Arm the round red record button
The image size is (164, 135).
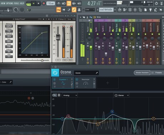coord(44,4)
